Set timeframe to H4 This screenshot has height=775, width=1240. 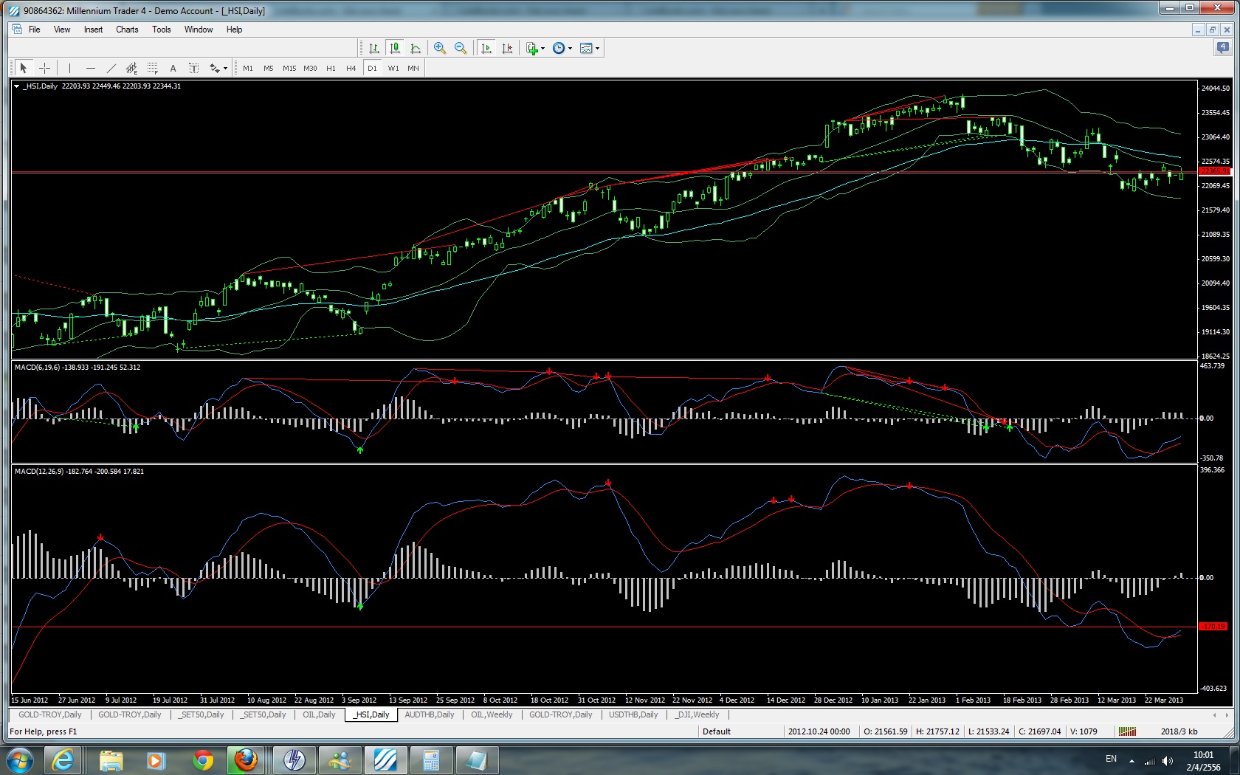pyautogui.click(x=351, y=68)
